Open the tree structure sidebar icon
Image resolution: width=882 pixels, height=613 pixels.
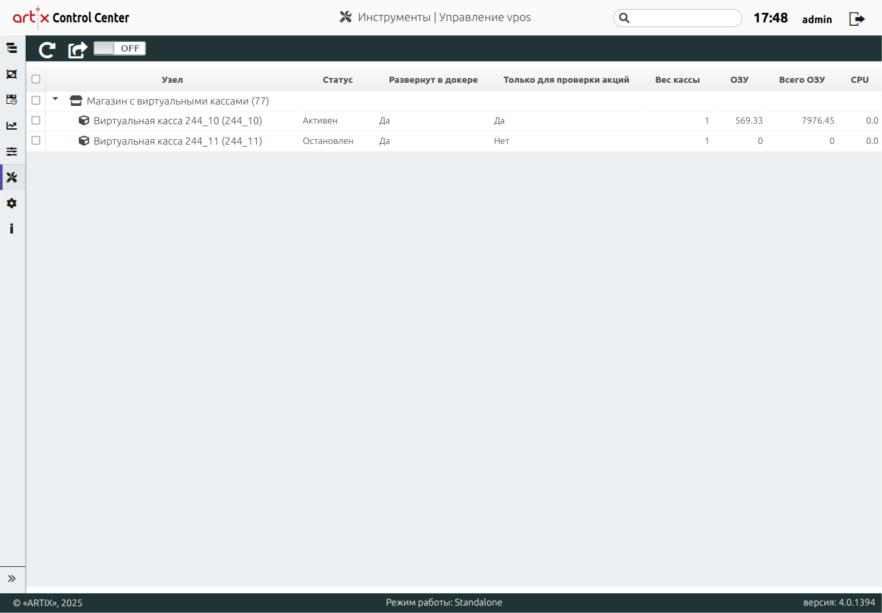pos(12,48)
